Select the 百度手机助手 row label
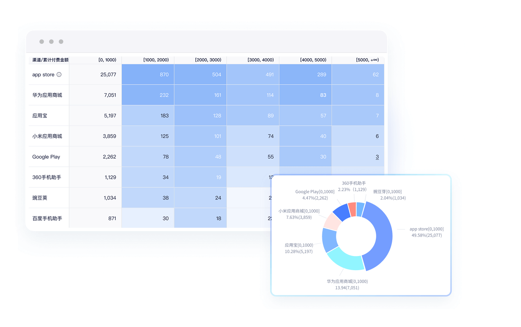The height and width of the screenshot is (327, 521). (x=47, y=218)
